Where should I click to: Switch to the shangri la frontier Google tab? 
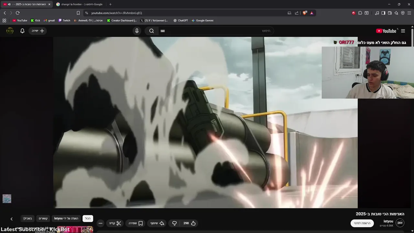click(80, 4)
